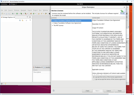Launch Debug from the toolbar bug icon
134x95 pixels.
point(13,14)
